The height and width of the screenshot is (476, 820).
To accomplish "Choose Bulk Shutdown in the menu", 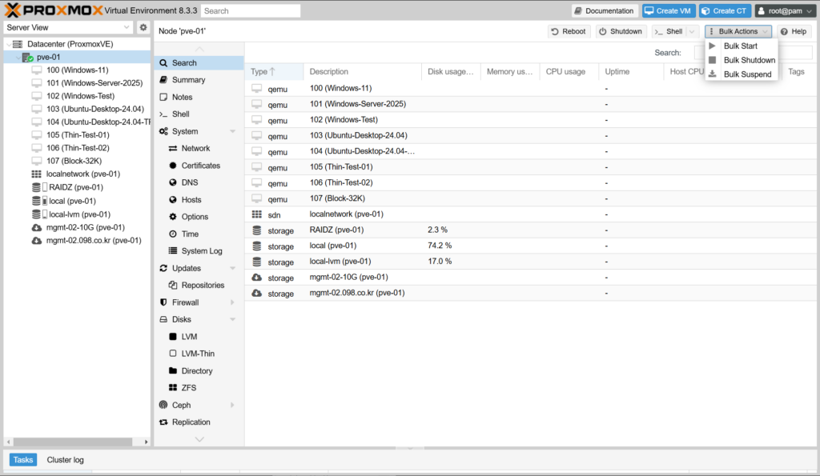I will click(x=749, y=60).
